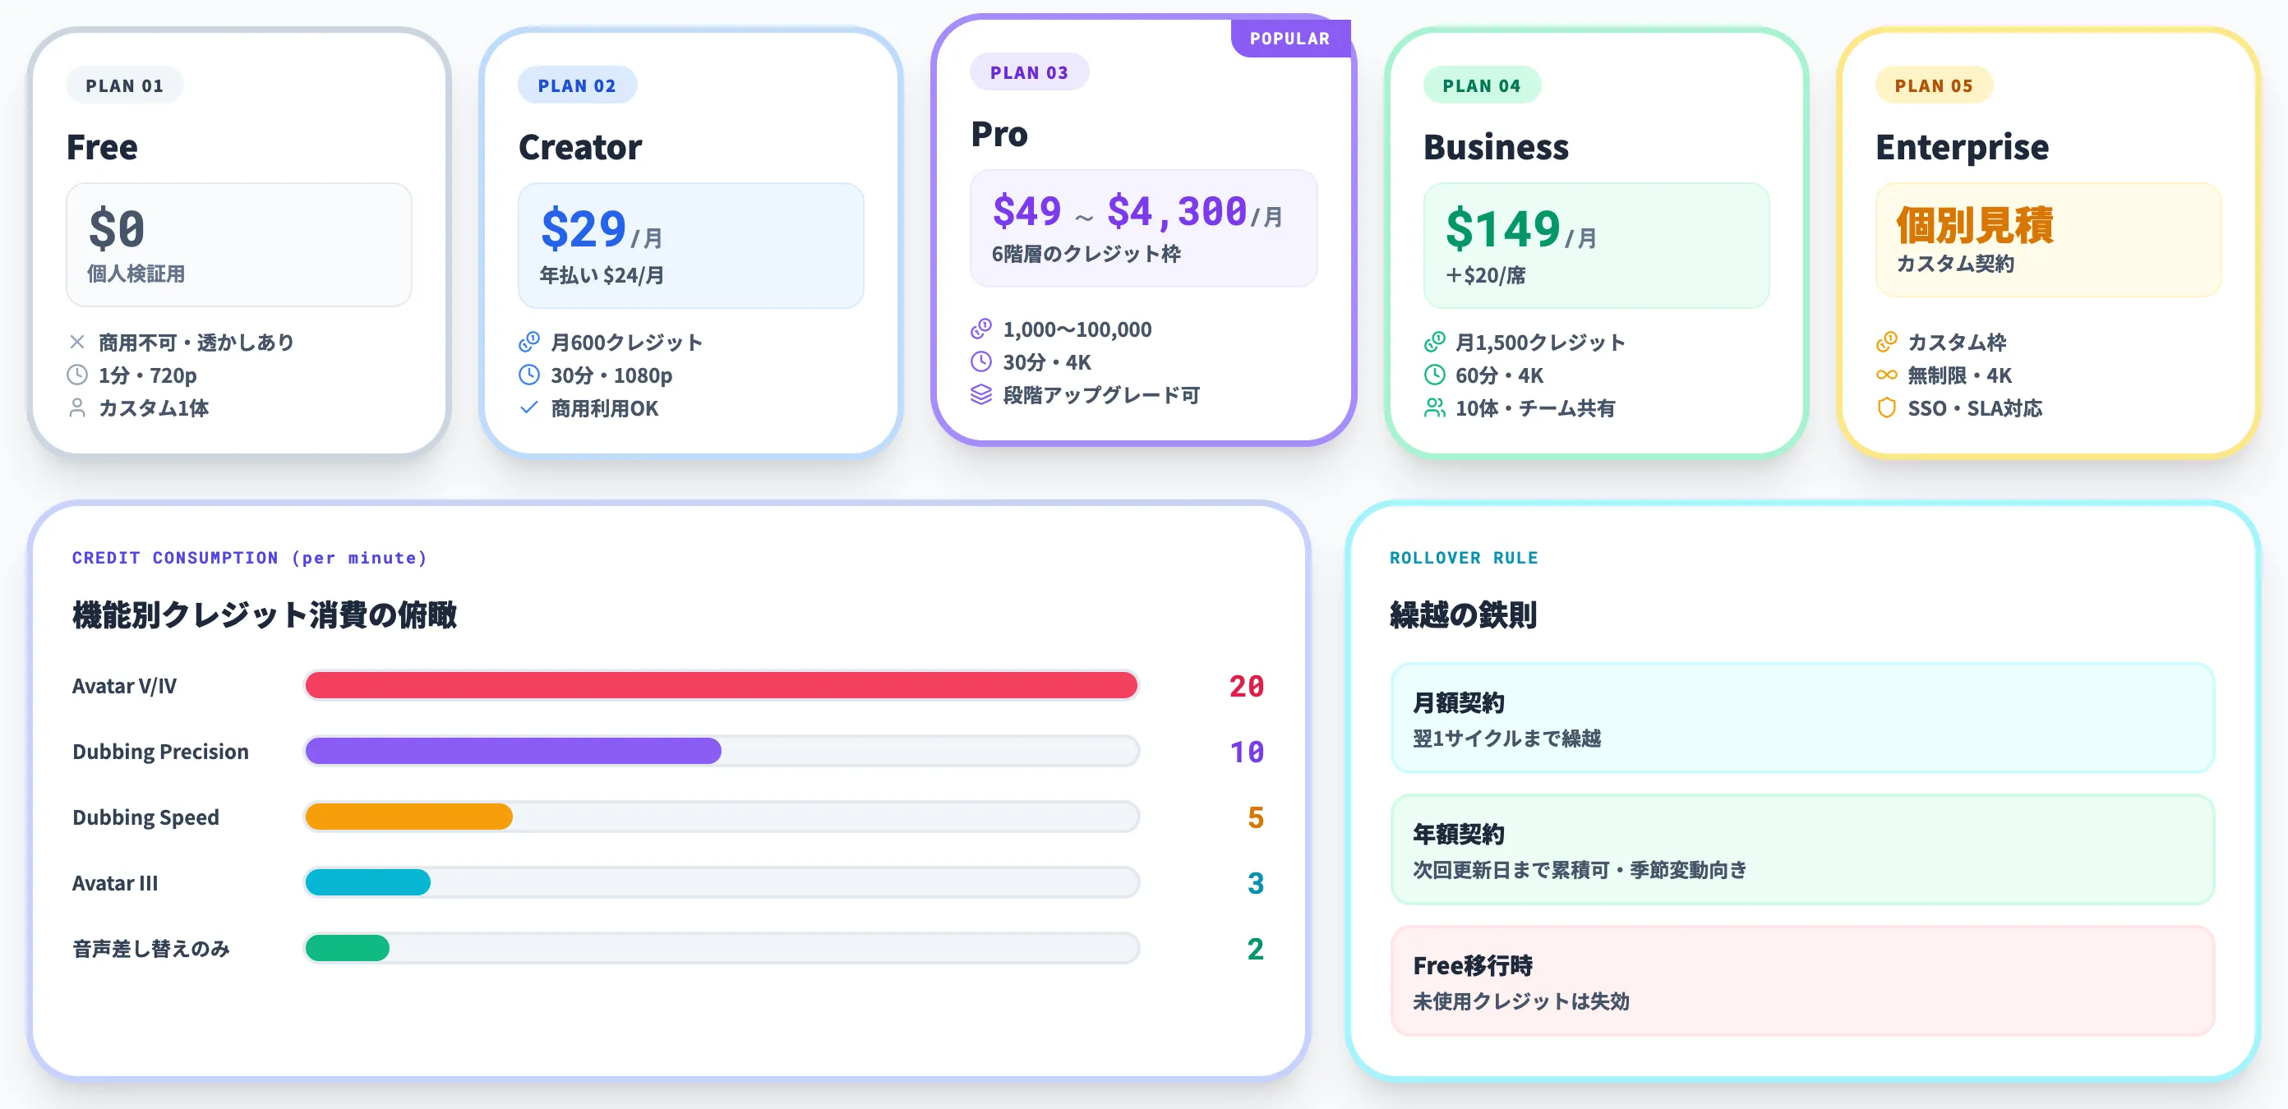Click the $49 ~ $4,300/月 Pro price box
This screenshot has height=1109, width=2288.
[x=1144, y=228]
